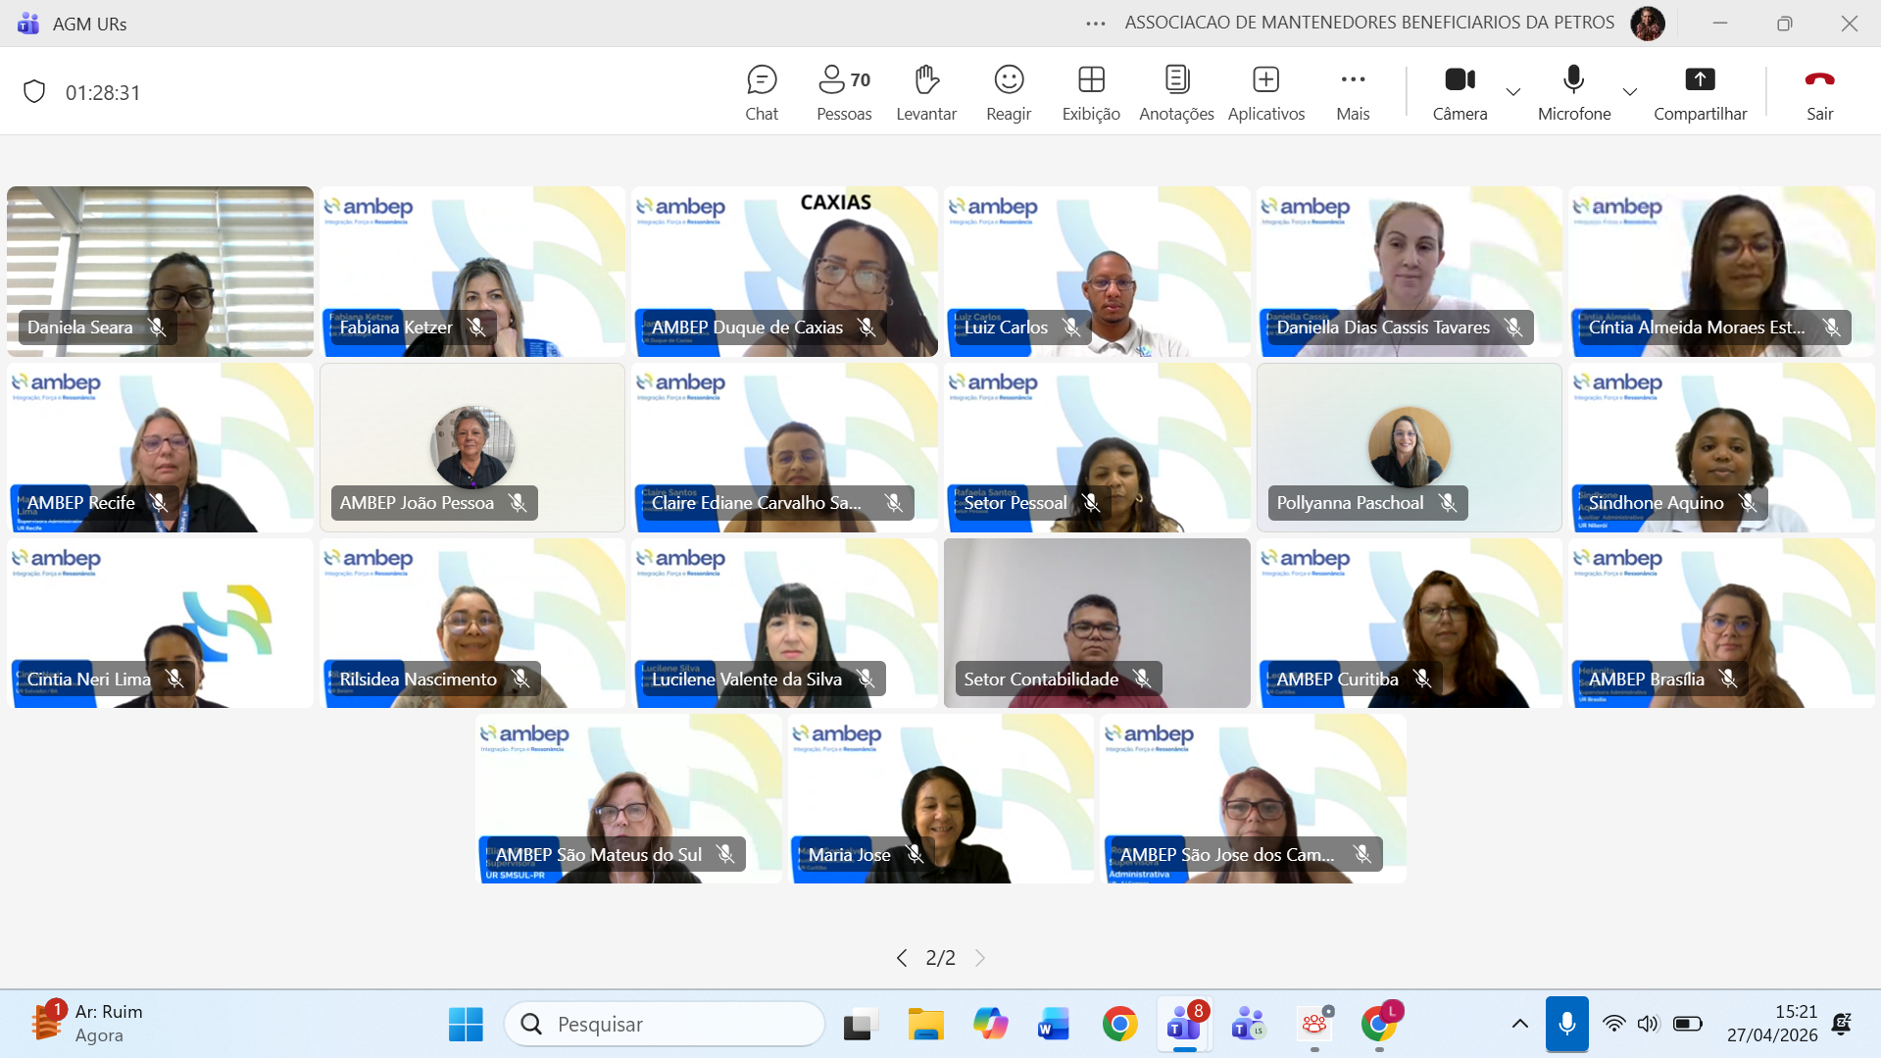The height and width of the screenshot is (1058, 1881).
Task: Raise hand with Levantar button
Action: 925,92
